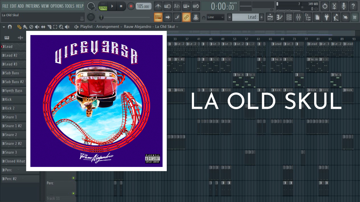This screenshot has height=202, width=360.
Task: Click the question mark help icon
Action: pyautogui.click(x=353, y=6)
